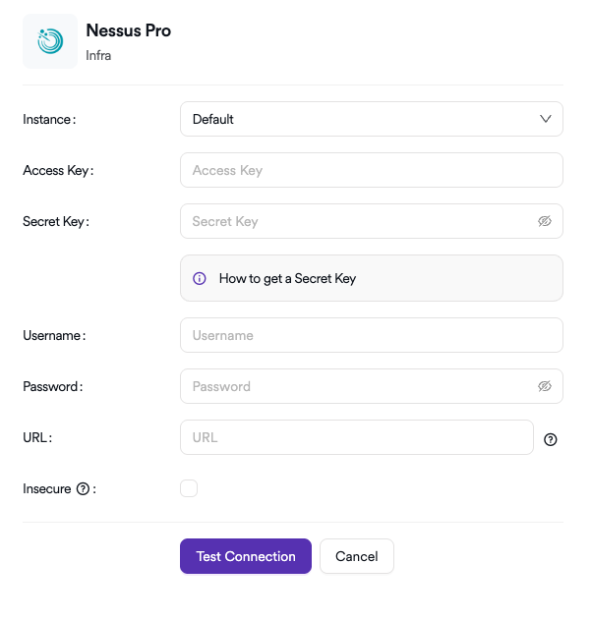The width and height of the screenshot is (591, 620).
Task: Select the Username text box
Action: (x=371, y=335)
